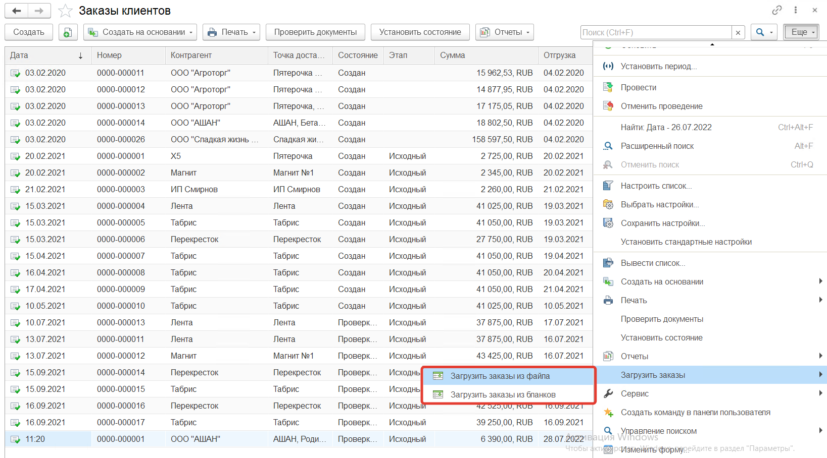The image size is (827, 458).
Task: Choose Провести in the menu
Action: [638, 87]
